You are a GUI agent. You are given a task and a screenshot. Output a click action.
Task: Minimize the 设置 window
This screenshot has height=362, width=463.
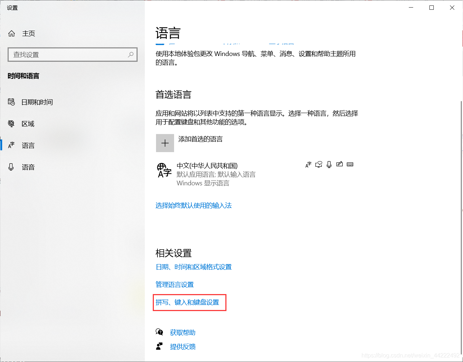click(411, 8)
